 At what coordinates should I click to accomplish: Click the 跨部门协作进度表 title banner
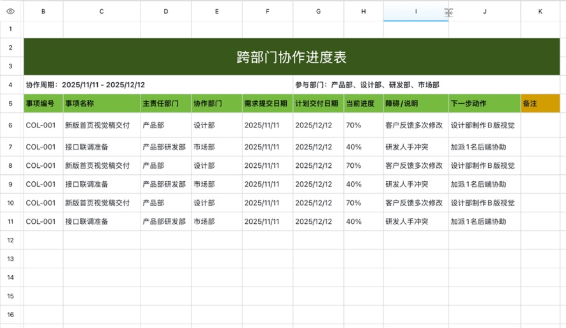pos(292,57)
